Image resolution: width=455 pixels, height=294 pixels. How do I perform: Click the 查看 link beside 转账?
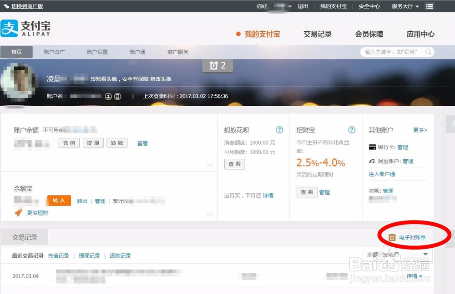point(142,143)
